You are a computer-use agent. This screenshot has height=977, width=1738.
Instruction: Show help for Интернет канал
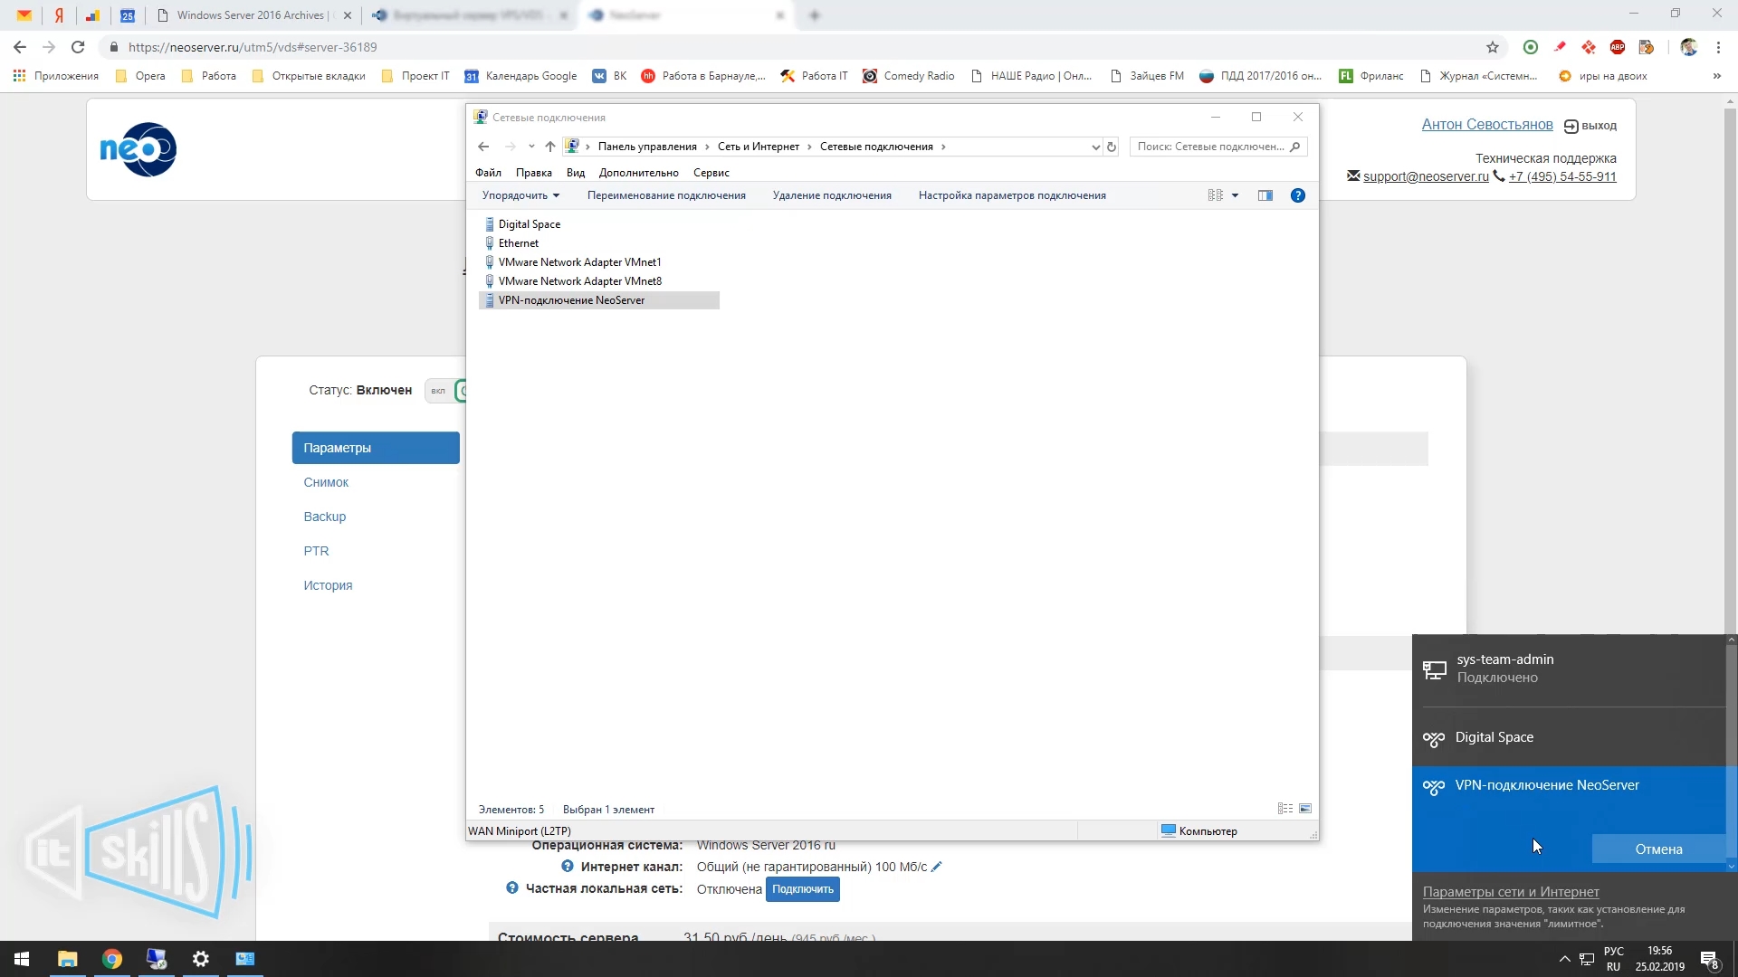click(568, 867)
